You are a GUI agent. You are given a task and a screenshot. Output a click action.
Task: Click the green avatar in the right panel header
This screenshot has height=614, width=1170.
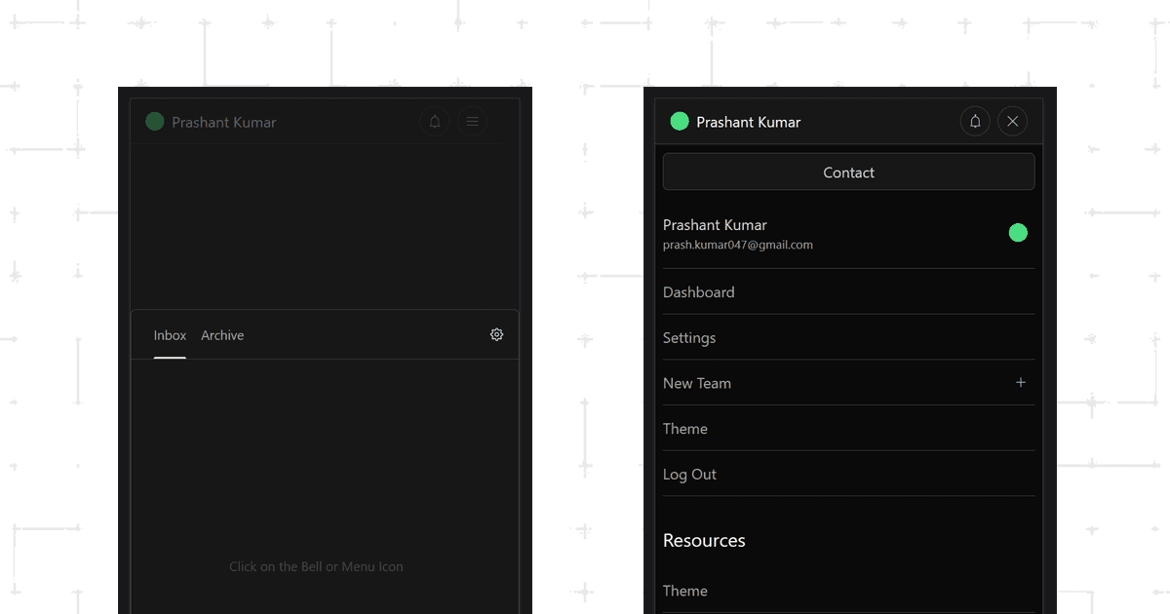point(680,122)
